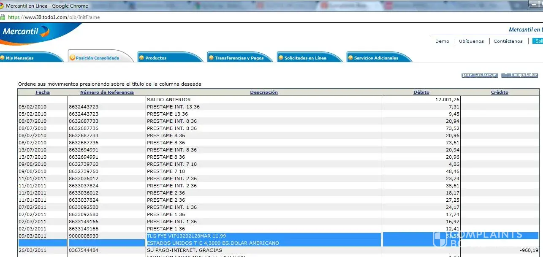
Task: Click the page favicon in Chrome title bar
Action: coord(2,6)
